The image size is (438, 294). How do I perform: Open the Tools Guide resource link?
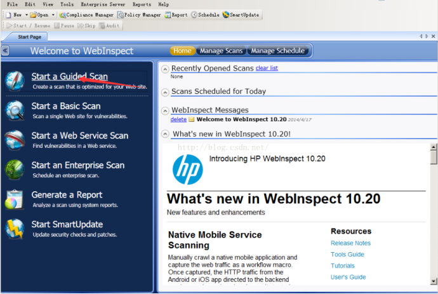[347, 255]
